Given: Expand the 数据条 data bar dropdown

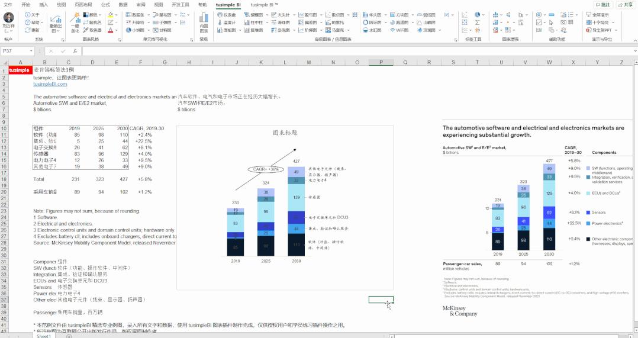Looking at the screenshot, I should pos(148,15).
